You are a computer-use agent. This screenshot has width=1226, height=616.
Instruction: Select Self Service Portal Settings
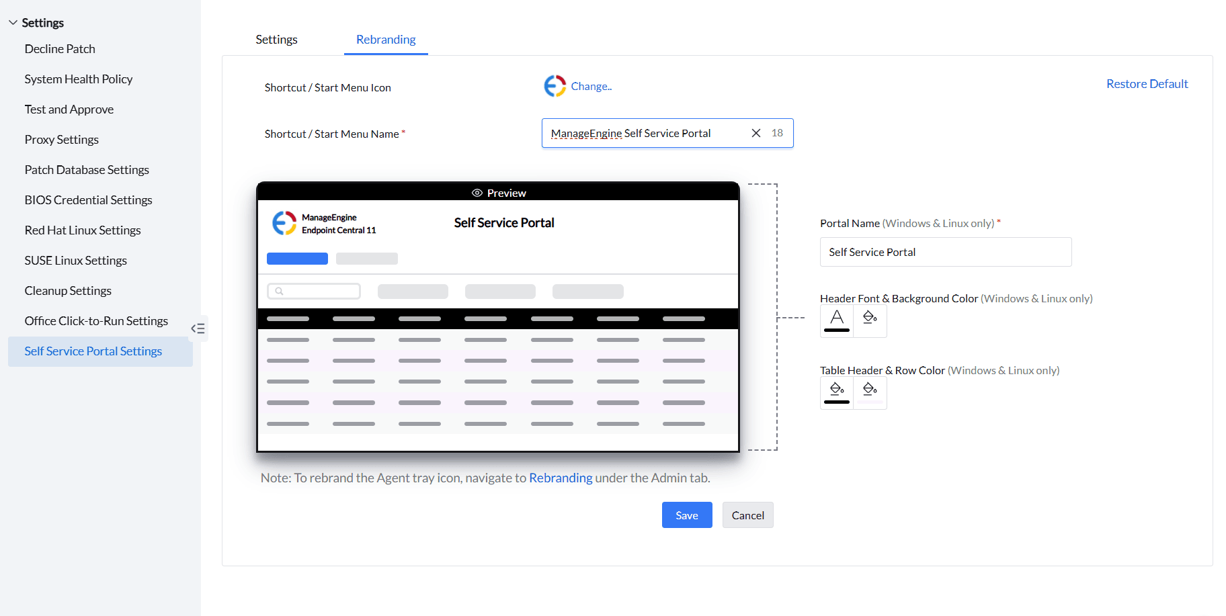[100, 351]
